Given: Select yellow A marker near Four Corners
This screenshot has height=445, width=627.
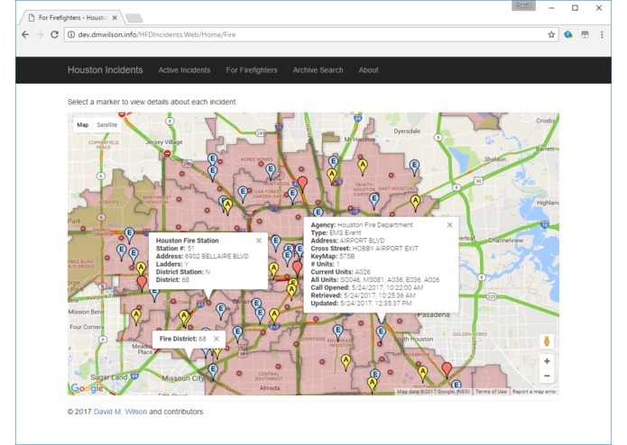Looking at the screenshot, I should [x=136, y=317].
